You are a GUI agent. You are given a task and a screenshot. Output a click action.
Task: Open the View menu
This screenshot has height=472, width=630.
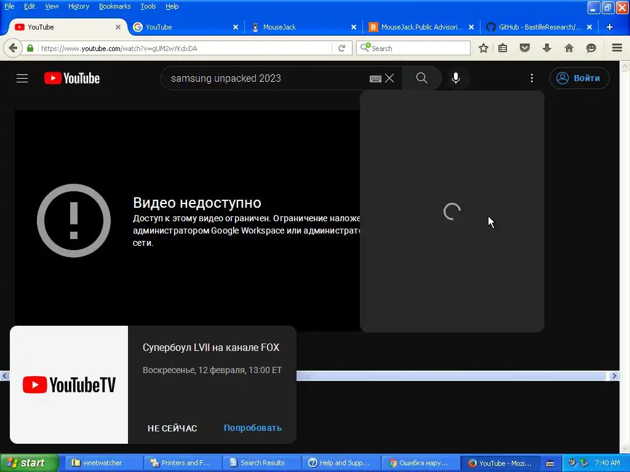52,6
